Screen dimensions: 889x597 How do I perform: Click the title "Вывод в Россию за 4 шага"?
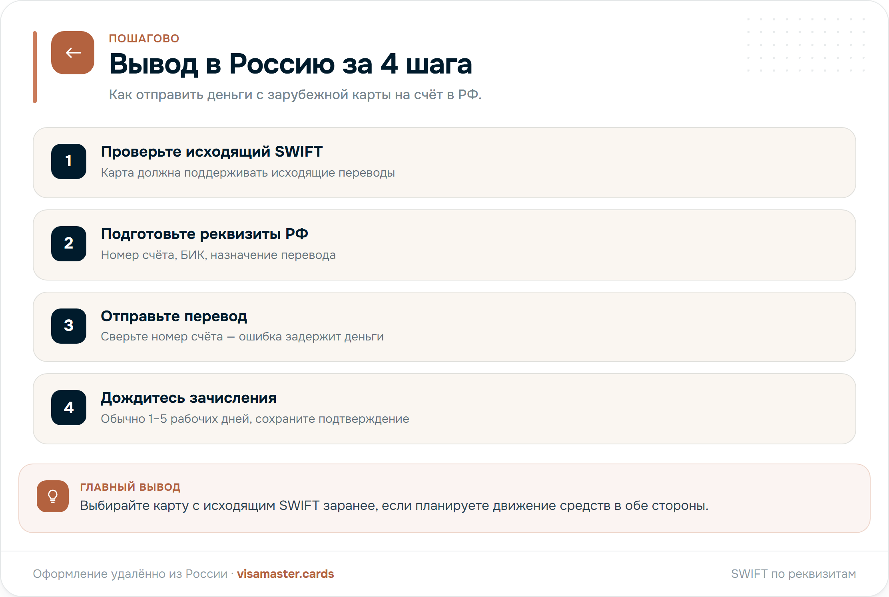coord(291,64)
